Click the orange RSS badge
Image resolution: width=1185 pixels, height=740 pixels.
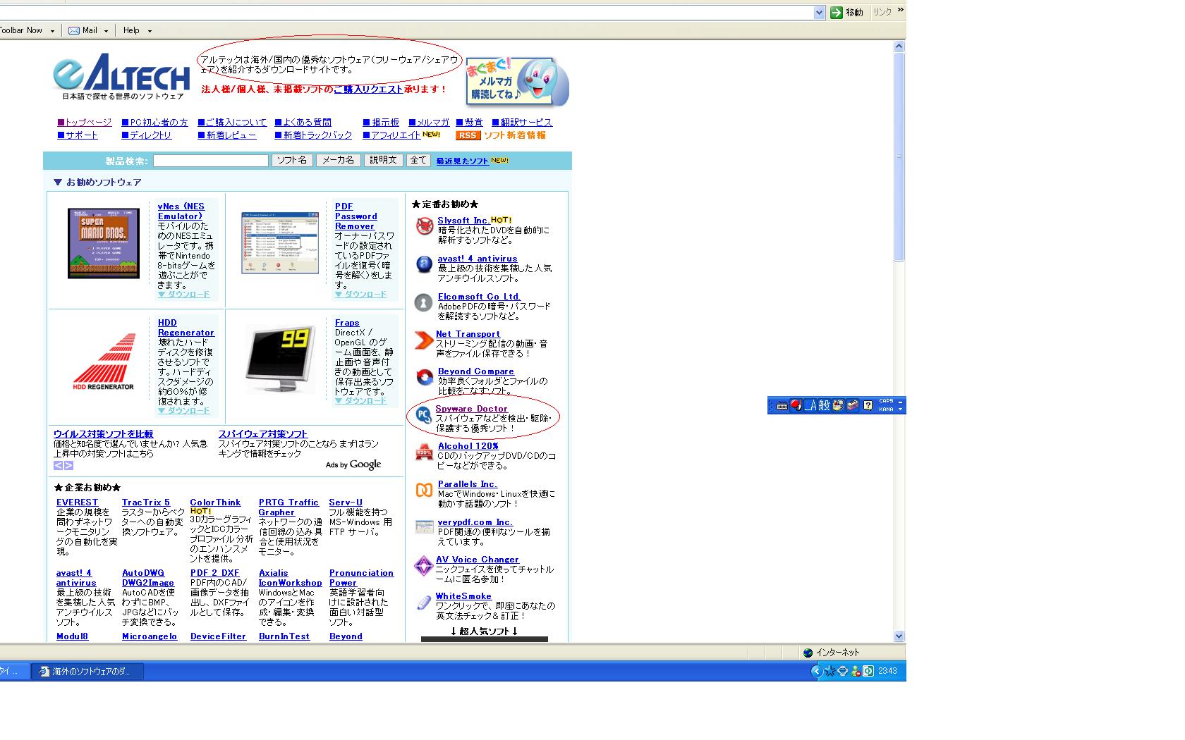pyautogui.click(x=468, y=135)
